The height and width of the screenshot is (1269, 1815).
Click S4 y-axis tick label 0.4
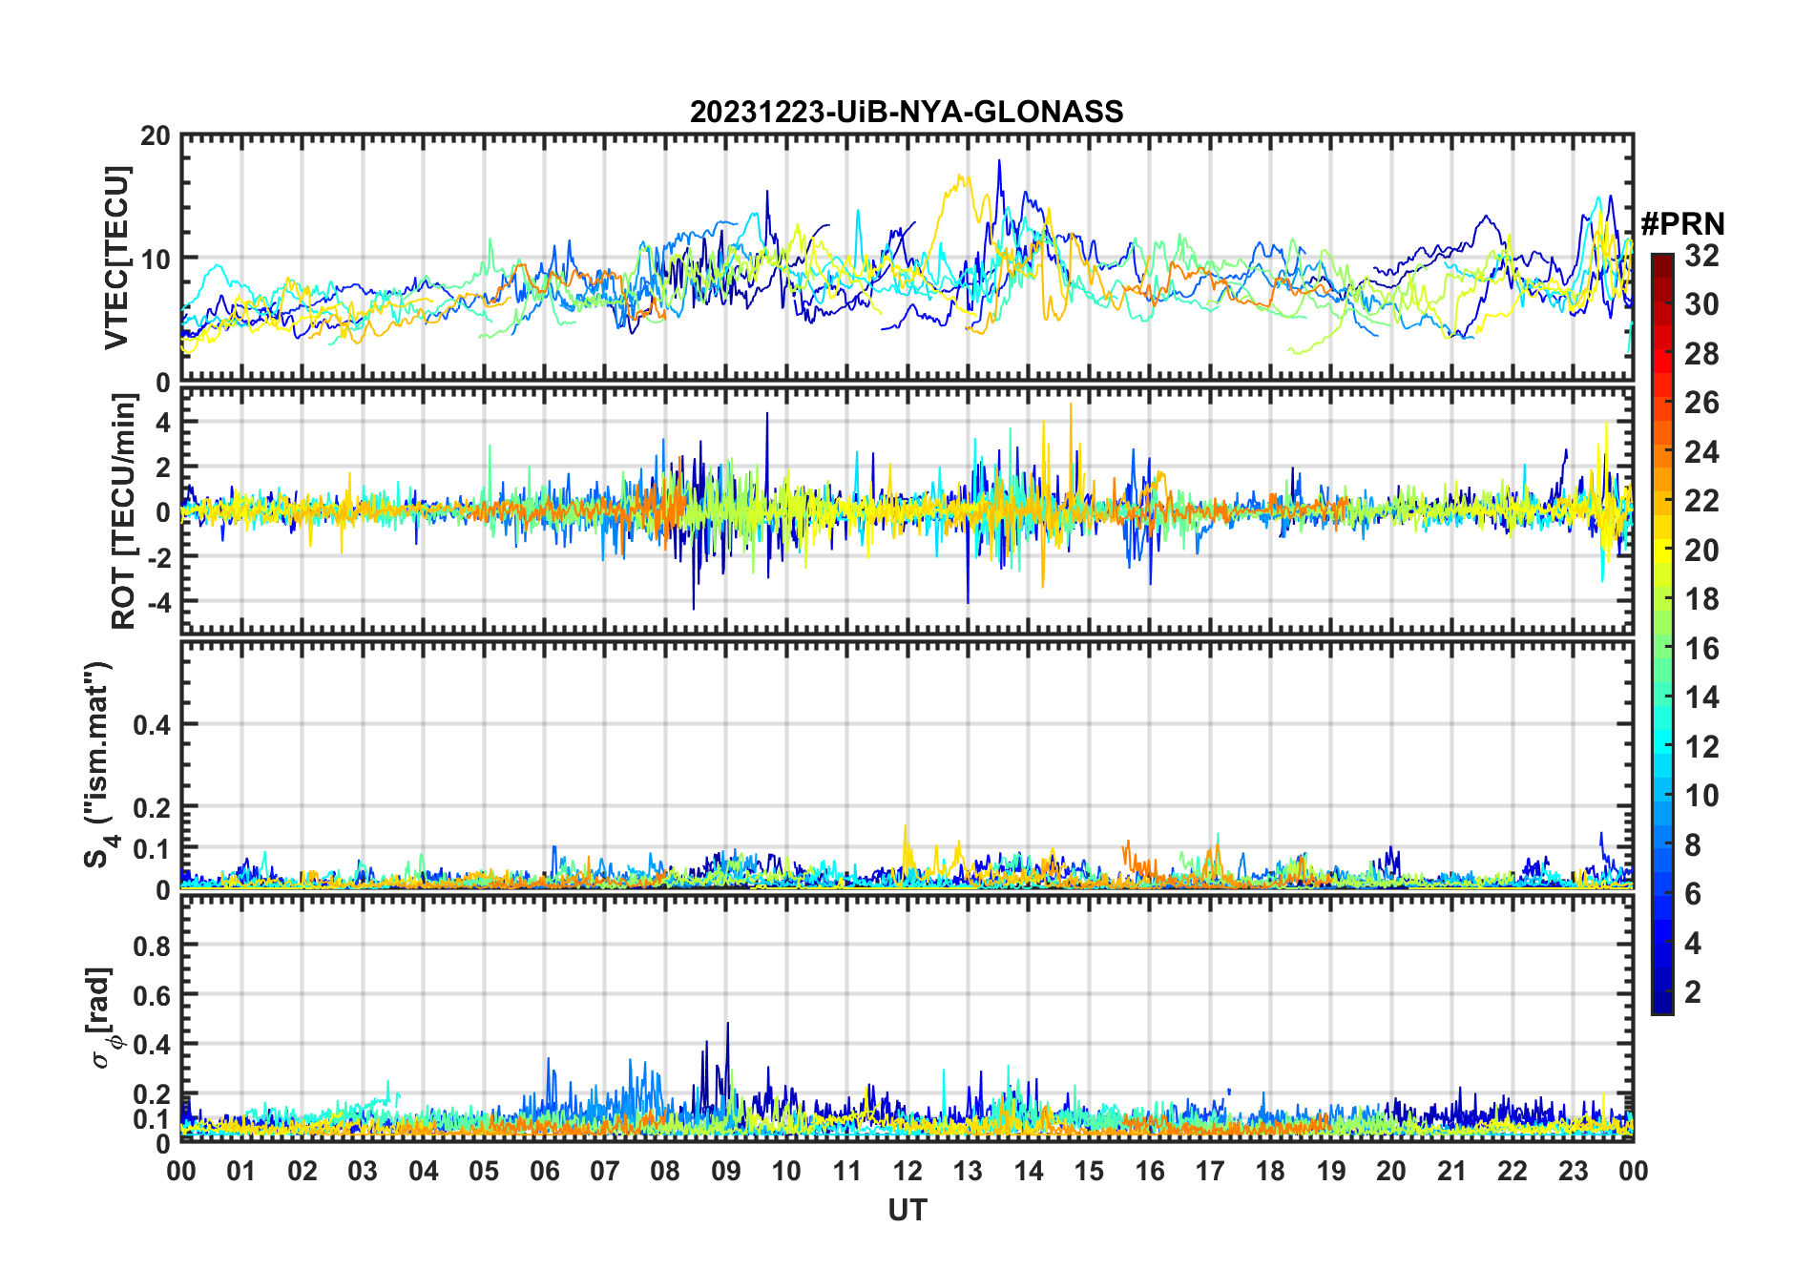click(x=153, y=725)
